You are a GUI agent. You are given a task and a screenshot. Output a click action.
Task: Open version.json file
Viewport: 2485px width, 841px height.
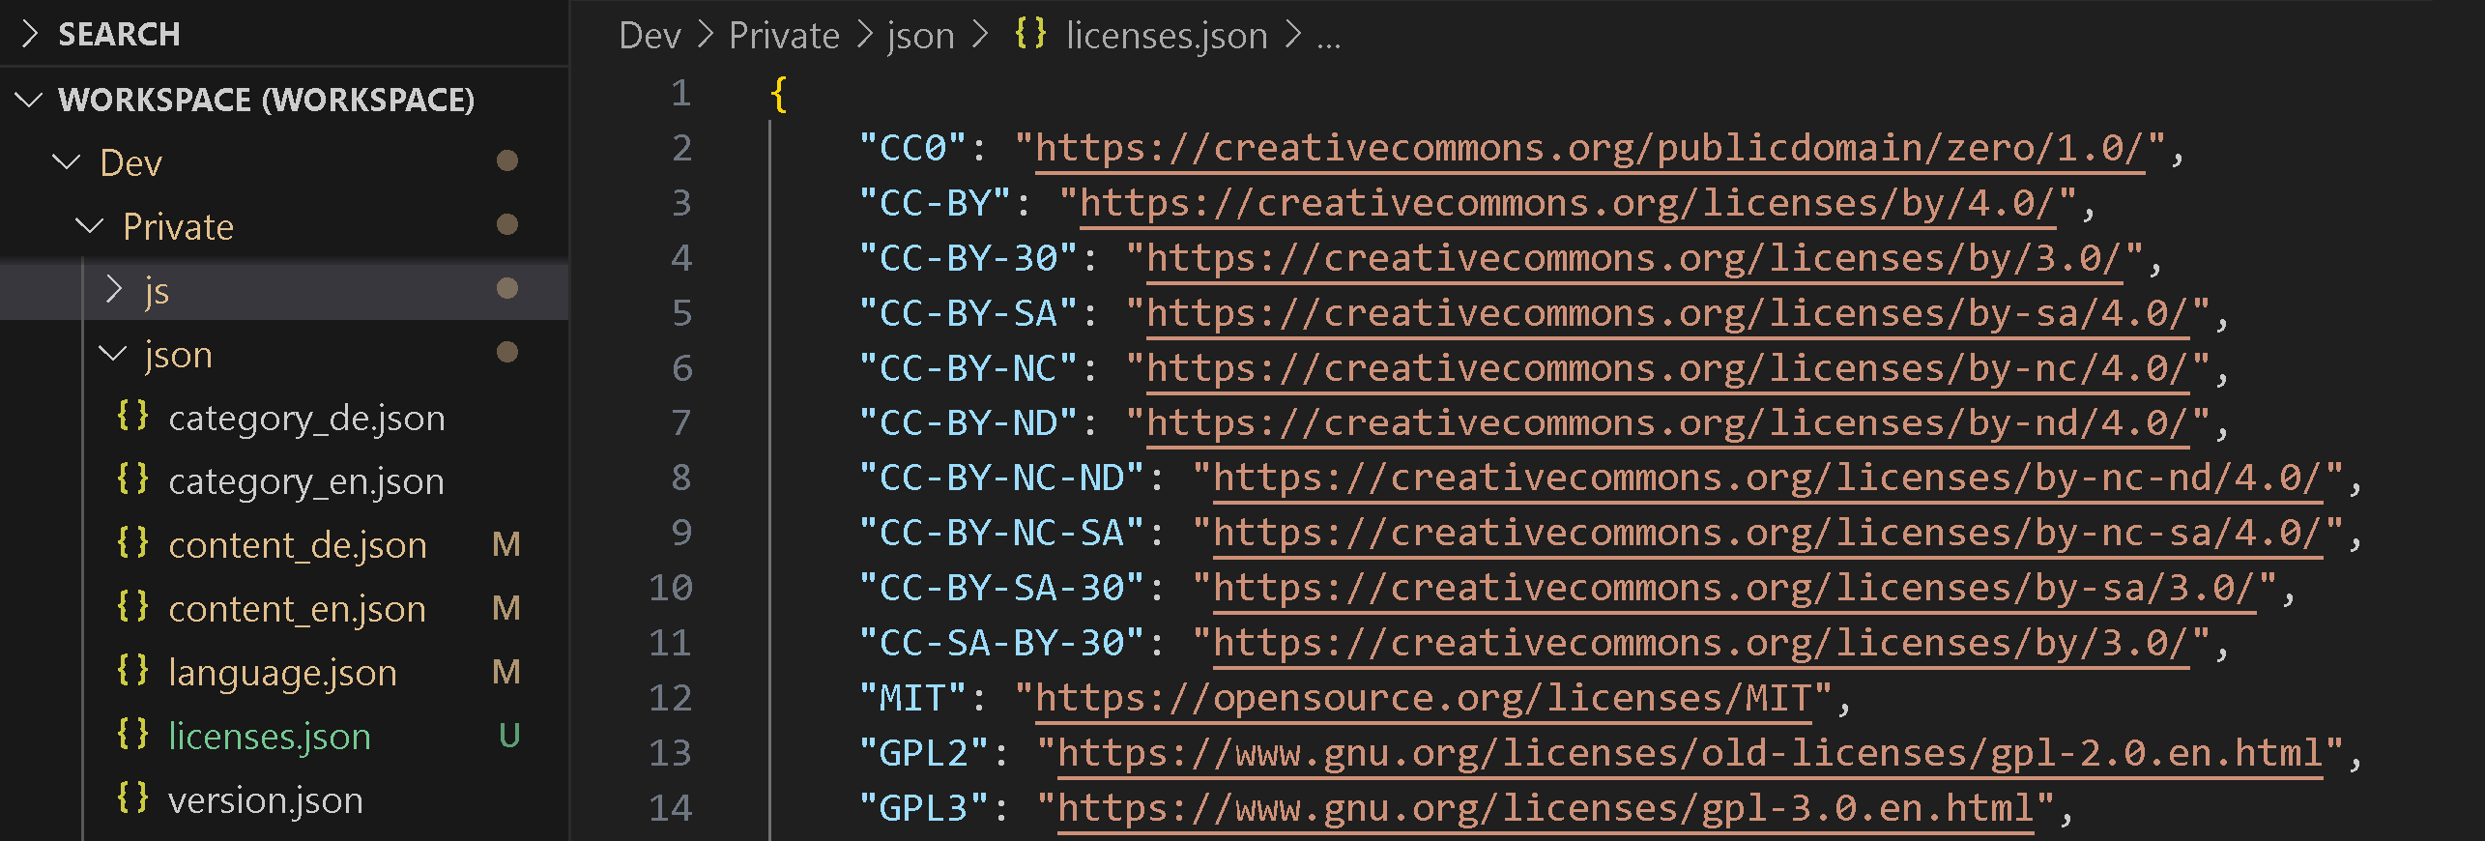pos(266,800)
